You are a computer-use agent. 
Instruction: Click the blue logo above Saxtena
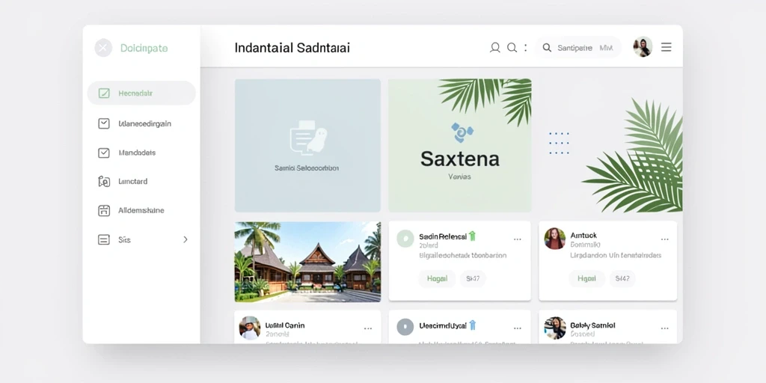pos(462,132)
